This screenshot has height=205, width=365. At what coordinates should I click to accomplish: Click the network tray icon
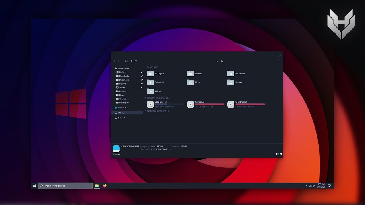pos(310,186)
